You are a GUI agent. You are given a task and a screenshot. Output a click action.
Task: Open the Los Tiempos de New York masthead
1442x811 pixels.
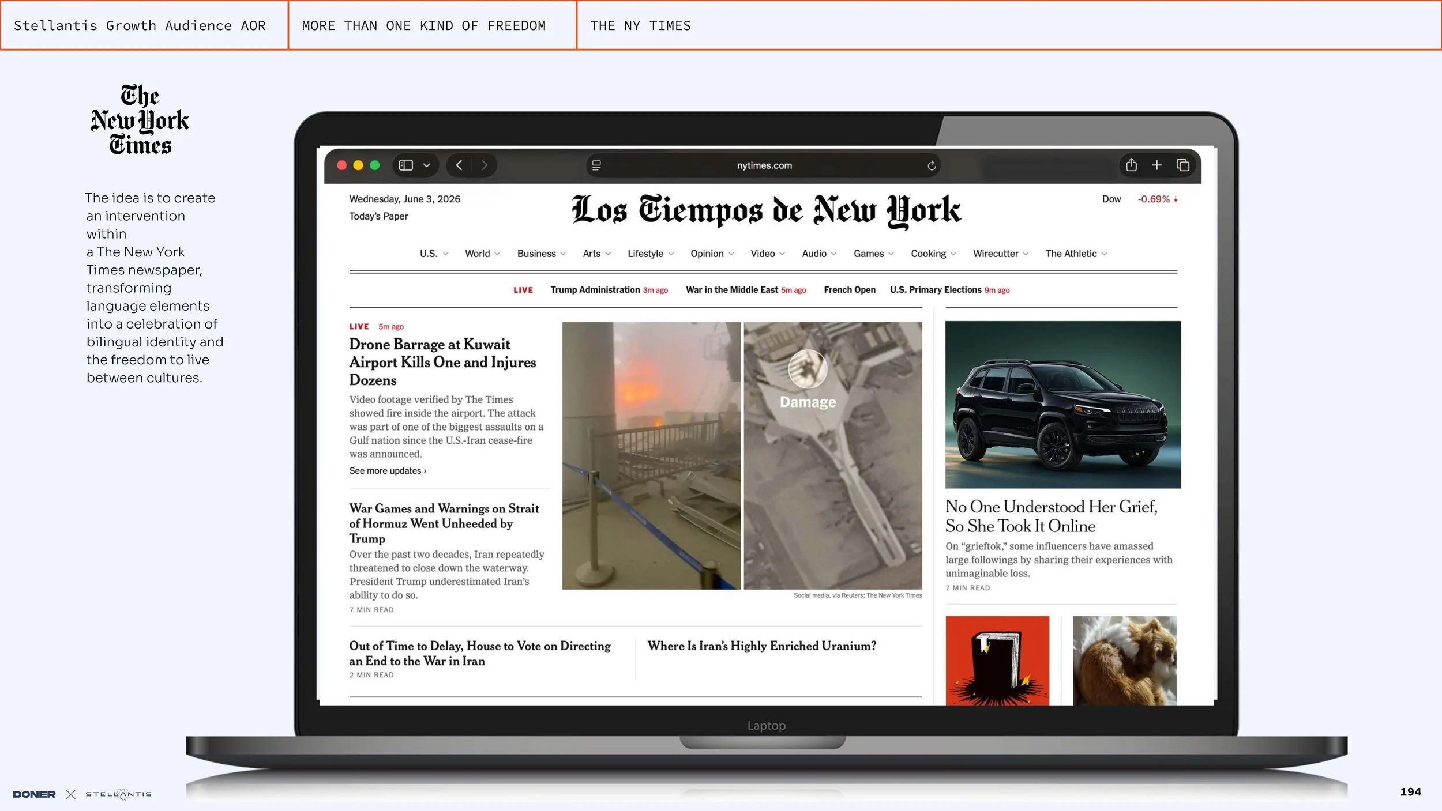click(x=766, y=210)
